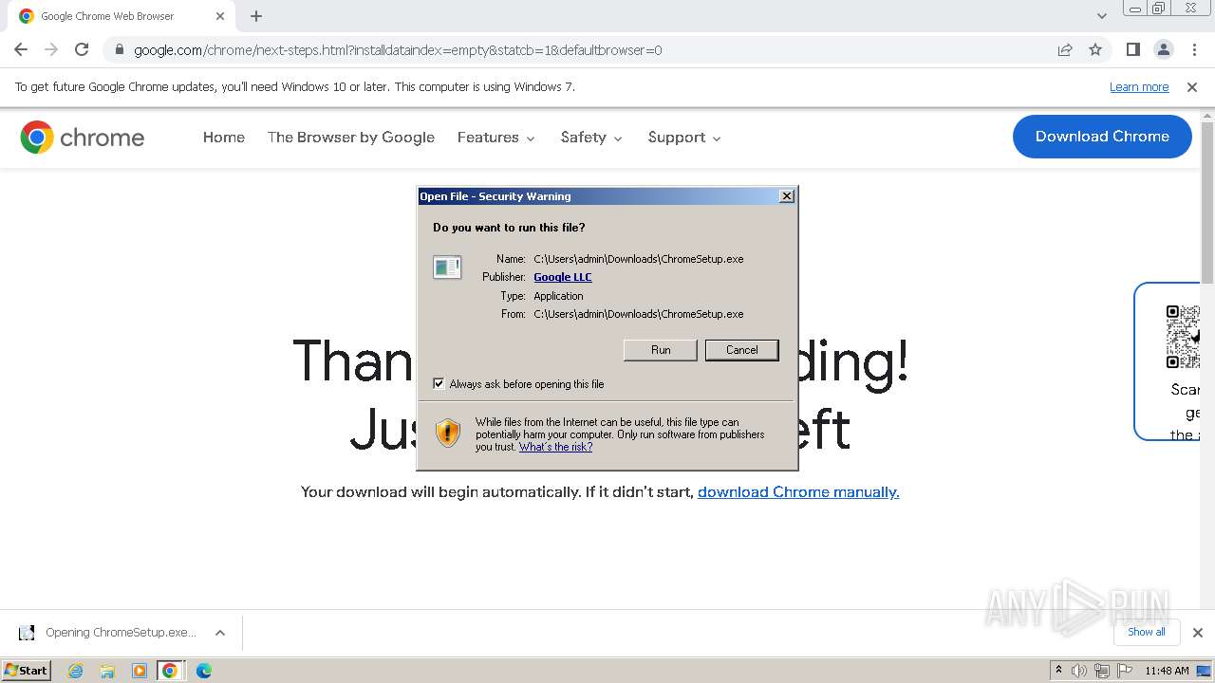The height and width of the screenshot is (683, 1215).
Task: Show hidden tray icons arrow
Action: [1058, 671]
